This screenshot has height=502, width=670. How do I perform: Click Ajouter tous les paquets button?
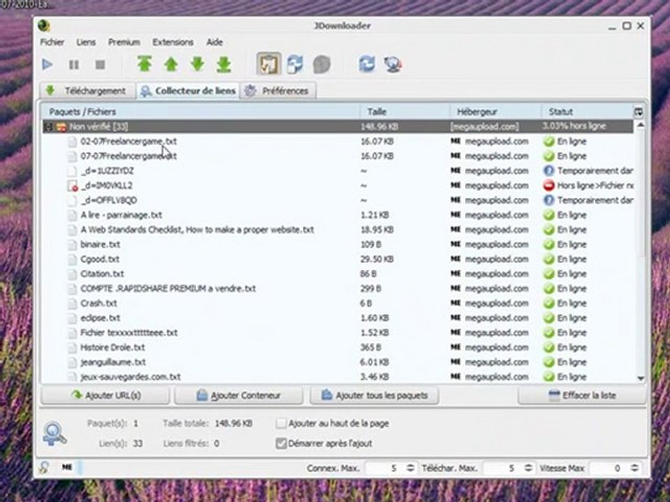pyautogui.click(x=374, y=395)
